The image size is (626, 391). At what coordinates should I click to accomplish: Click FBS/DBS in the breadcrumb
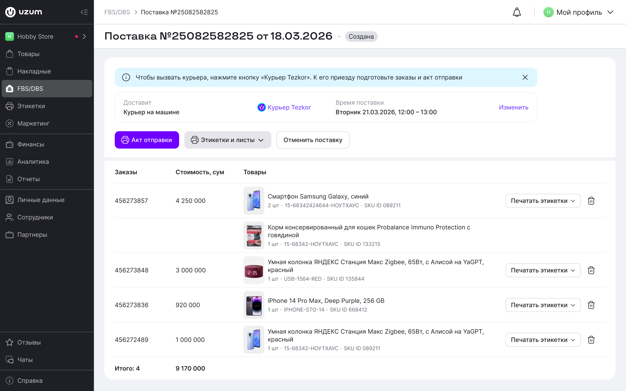(117, 12)
